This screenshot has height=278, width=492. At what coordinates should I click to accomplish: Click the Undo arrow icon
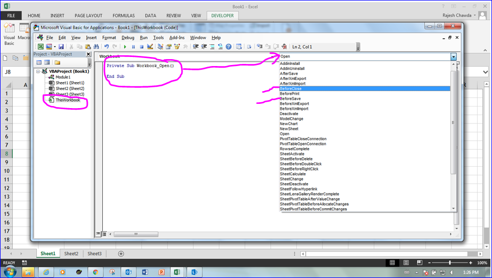coord(106,47)
